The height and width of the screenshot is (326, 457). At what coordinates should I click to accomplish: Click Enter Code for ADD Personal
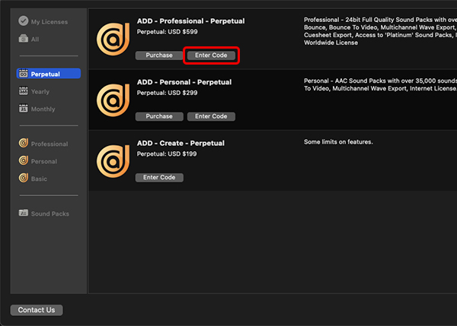(x=211, y=116)
